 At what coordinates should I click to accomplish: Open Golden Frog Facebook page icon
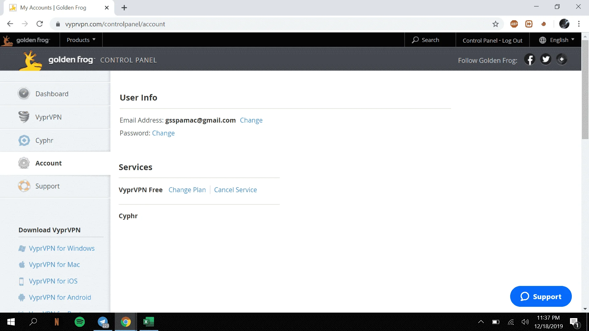click(x=529, y=59)
